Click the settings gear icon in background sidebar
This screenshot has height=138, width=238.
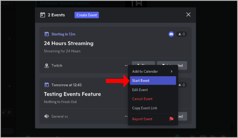pos(9,112)
